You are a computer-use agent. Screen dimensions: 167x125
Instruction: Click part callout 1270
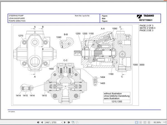tap(21, 36)
